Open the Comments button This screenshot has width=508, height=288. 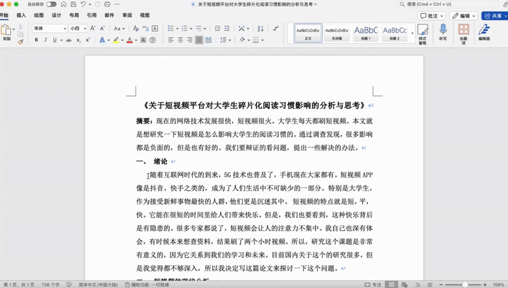point(432,16)
